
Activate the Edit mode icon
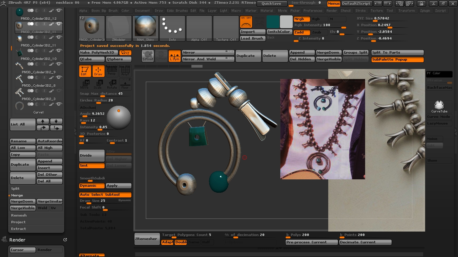(85, 71)
